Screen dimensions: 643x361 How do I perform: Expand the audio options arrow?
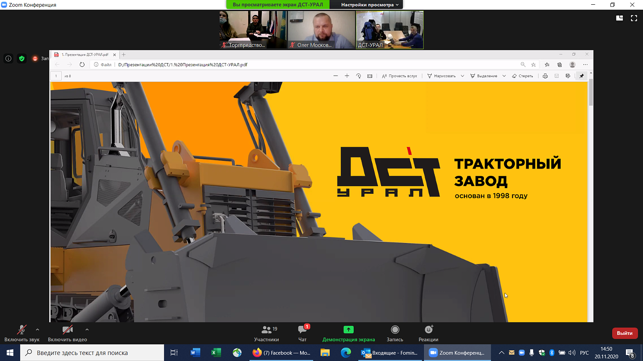tap(38, 329)
